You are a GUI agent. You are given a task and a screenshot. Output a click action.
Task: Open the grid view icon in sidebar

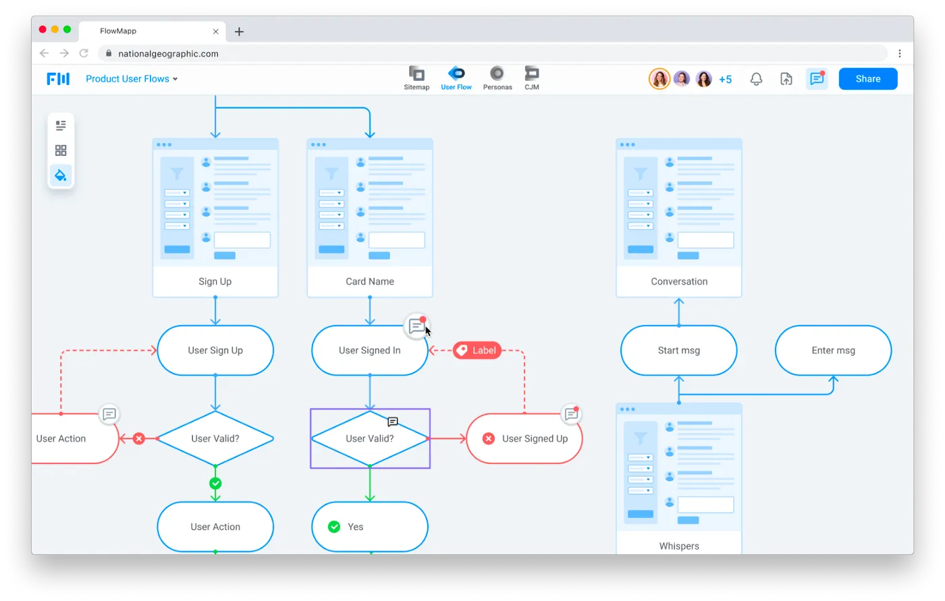(61, 150)
